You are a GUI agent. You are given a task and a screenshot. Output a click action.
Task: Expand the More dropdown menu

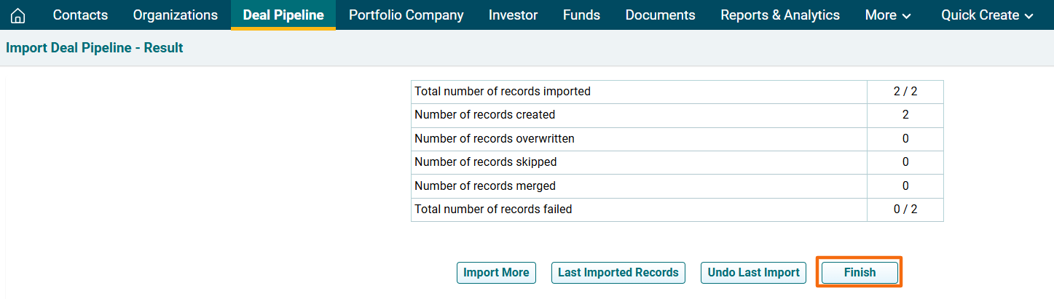[x=888, y=15]
